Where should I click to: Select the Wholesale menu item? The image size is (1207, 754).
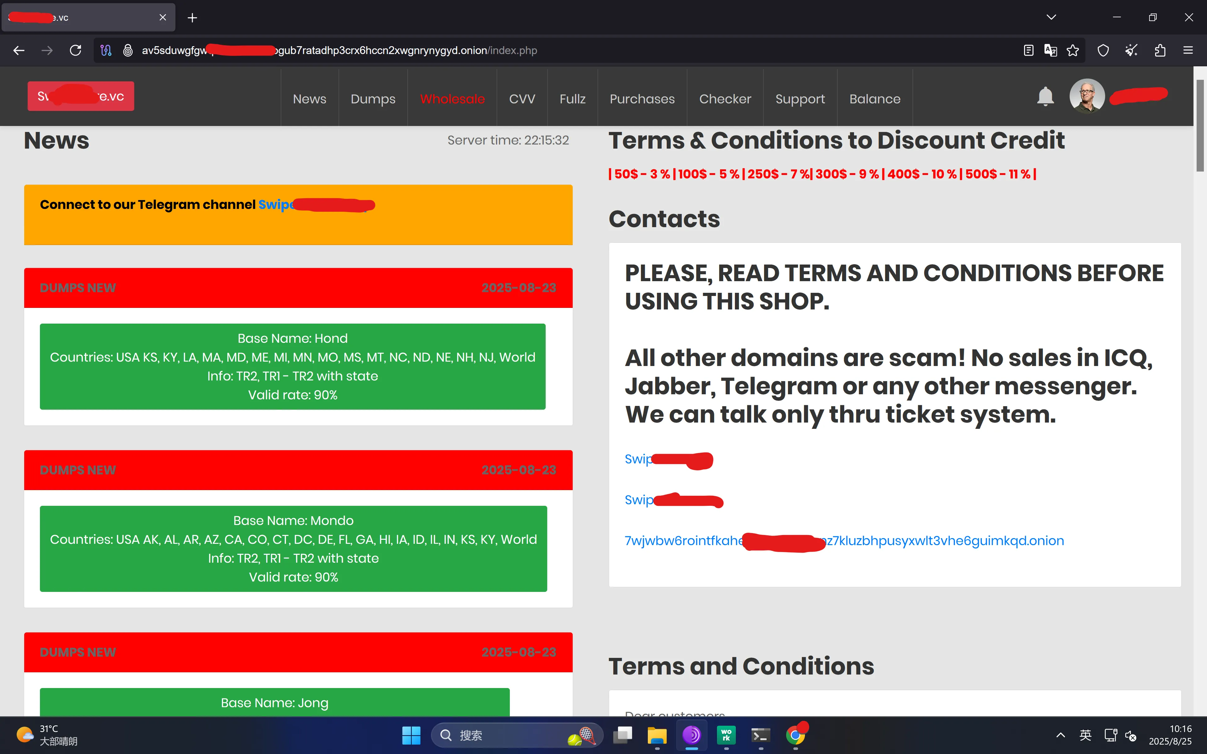(452, 99)
